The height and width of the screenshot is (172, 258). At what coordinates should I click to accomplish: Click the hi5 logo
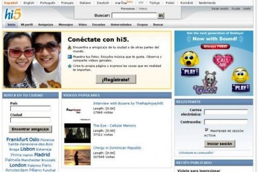click(13, 14)
